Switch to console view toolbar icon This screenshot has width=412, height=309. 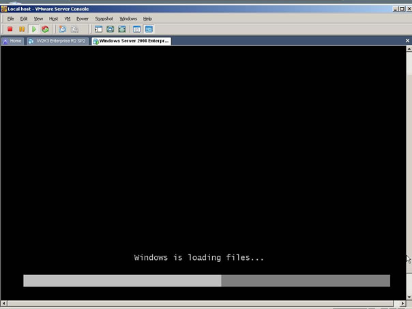click(x=149, y=29)
